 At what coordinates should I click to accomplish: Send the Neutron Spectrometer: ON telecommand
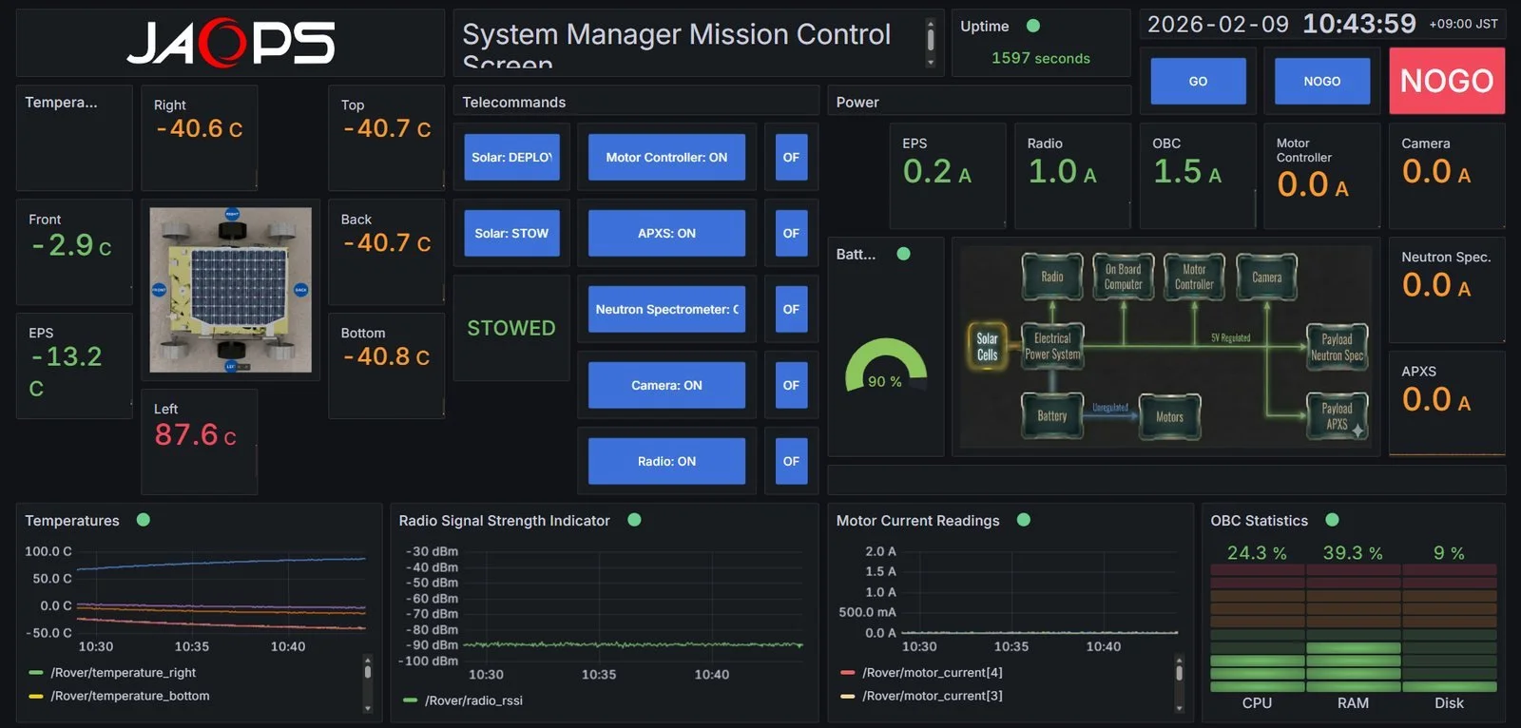tap(666, 309)
